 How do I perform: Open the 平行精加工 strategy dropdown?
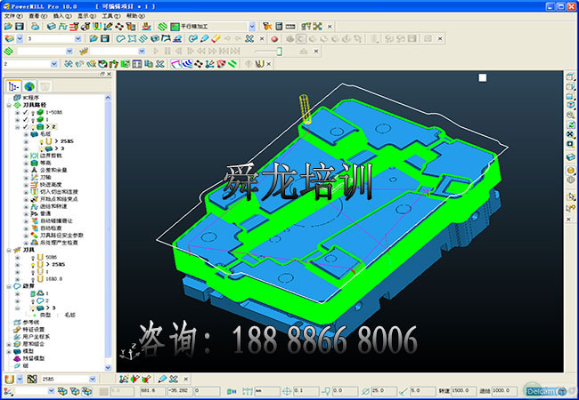click(x=252, y=27)
